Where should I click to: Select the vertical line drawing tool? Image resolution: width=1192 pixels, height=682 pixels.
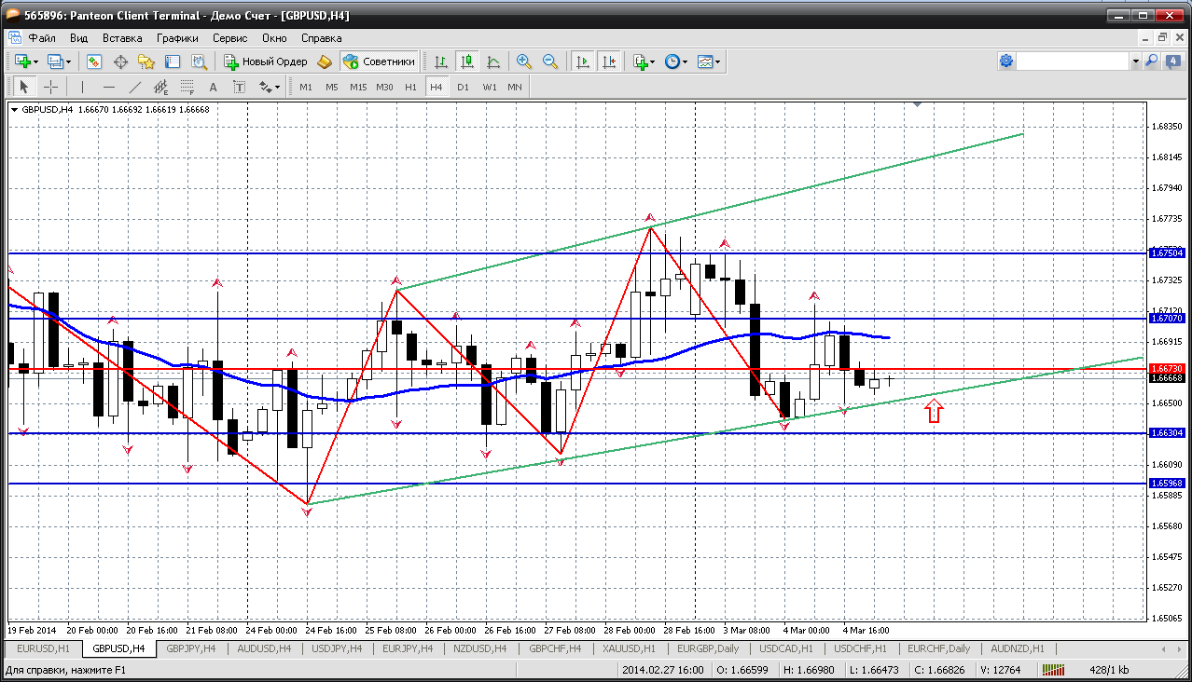pyautogui.click(x=82, y=87)
